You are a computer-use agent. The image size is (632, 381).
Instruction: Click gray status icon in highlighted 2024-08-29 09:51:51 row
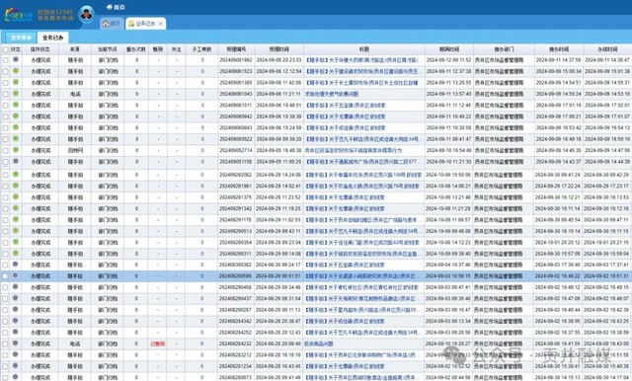pos(16,276)
